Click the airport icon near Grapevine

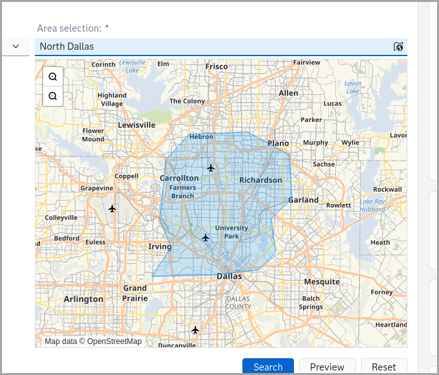pos(112,208)
